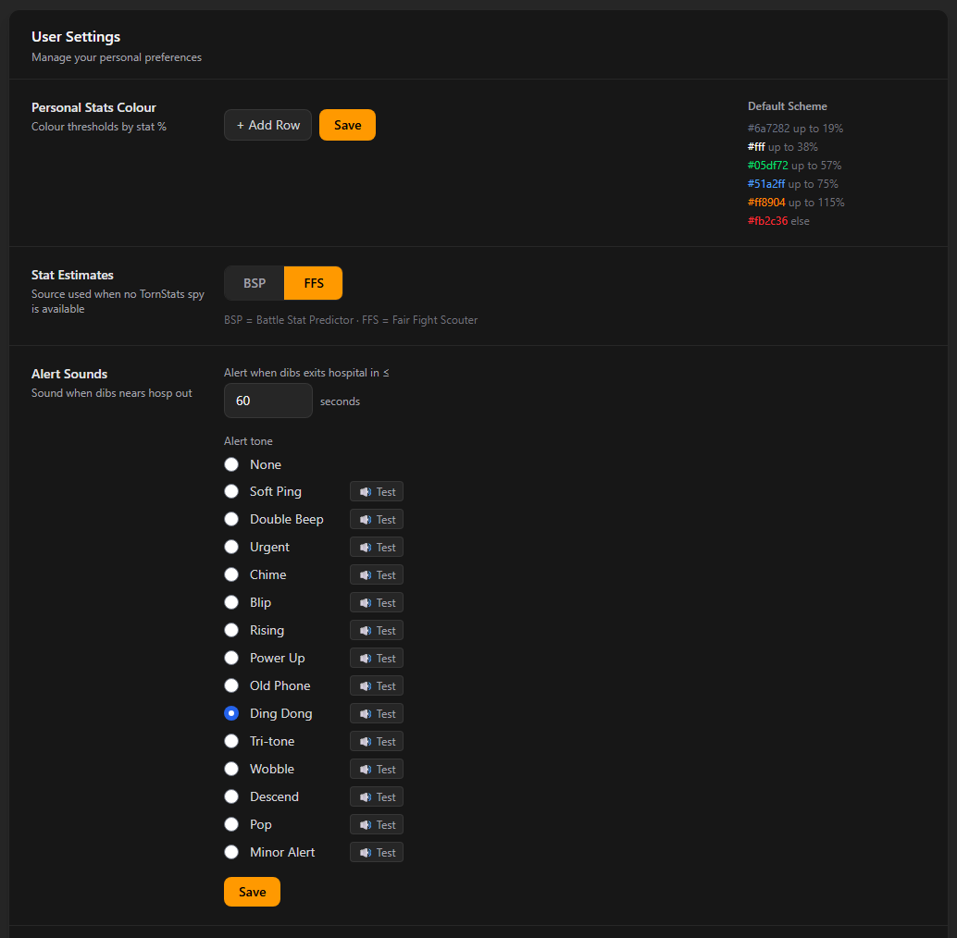
Task: Save the Alert Sounds settings
Action: click(252, 892)
